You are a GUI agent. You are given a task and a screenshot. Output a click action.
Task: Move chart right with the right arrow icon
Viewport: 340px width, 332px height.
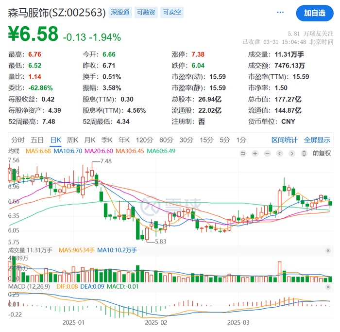pyautogui.click(x=292, y=154)
